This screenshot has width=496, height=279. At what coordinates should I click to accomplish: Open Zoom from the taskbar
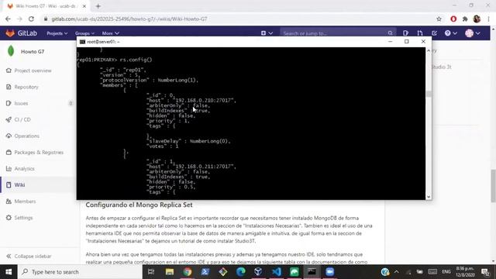click(329, 272)
